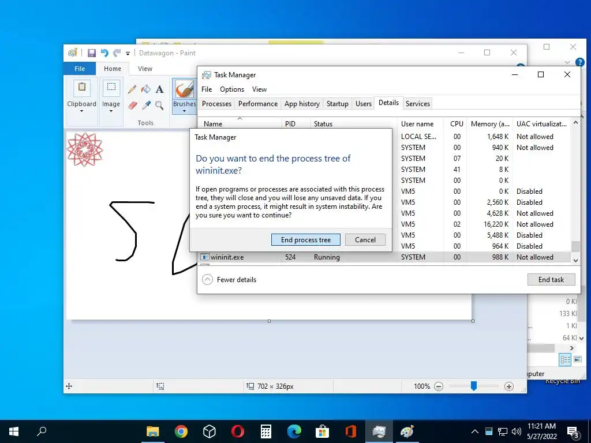The width and height of the screenshot is (591, 443).
Task: Select the wininit.exe process row
Action: 384,257
